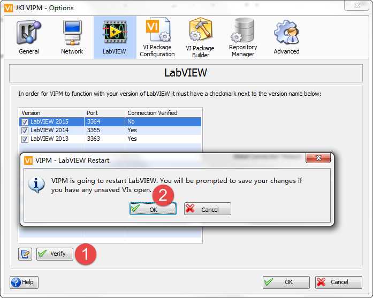Image resolution: width=373 pixels, height=298 pixels.
Task: Select the LabVIEW 2014 version name
Action: click(x=49, y=130)
